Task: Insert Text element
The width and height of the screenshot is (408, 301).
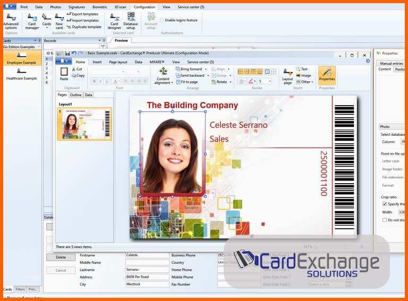Action: point(302,69)
